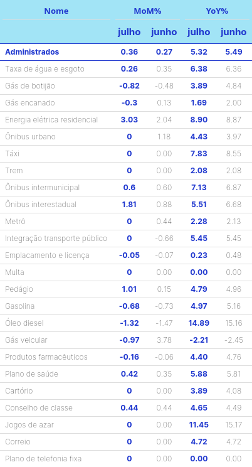Select Administrados YoY junho value 5.49
This screenshot has width=252, height=467.
click(234, 52)
